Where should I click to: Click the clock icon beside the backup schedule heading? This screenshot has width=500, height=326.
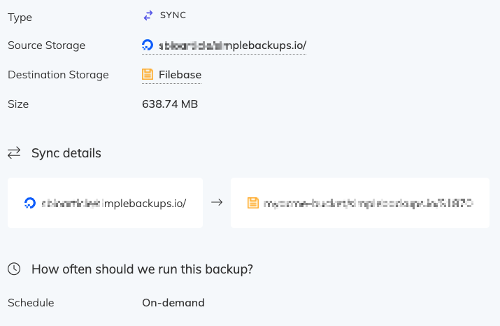(14, 269)
